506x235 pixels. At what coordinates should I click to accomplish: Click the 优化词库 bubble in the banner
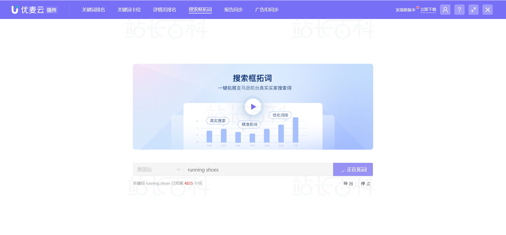point(280,115)
